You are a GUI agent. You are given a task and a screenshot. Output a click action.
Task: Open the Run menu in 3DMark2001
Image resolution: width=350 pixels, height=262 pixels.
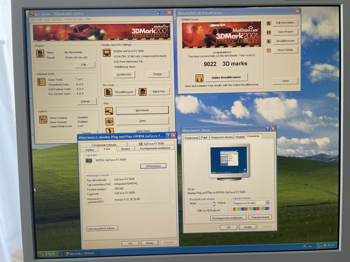coord(47,19)
